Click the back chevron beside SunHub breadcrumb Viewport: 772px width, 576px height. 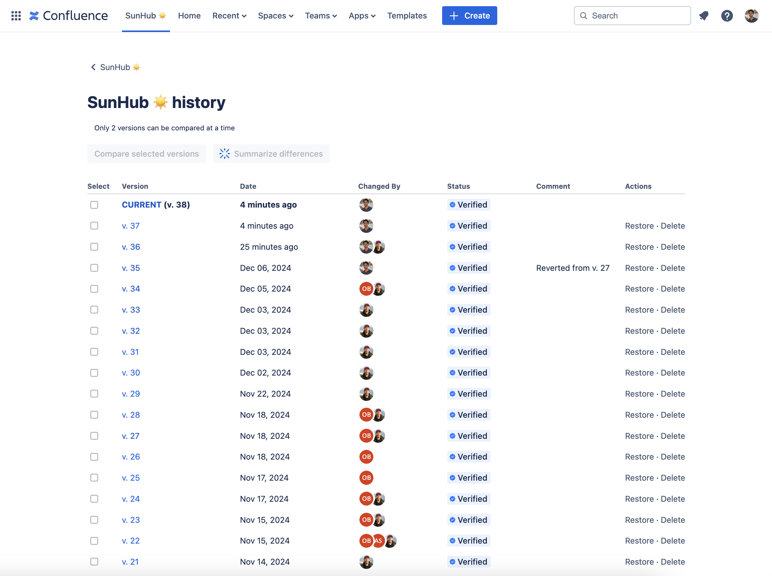(x=93, y=67)
